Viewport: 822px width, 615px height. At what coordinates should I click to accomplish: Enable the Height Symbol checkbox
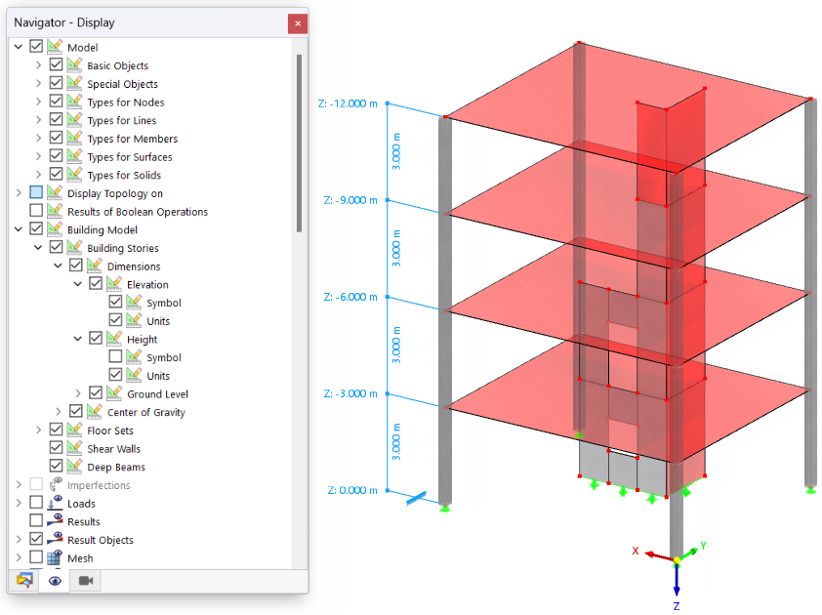[115, 357]
